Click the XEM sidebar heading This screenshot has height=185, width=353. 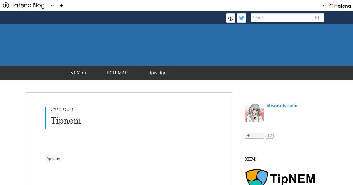click(x=250, y=159)
